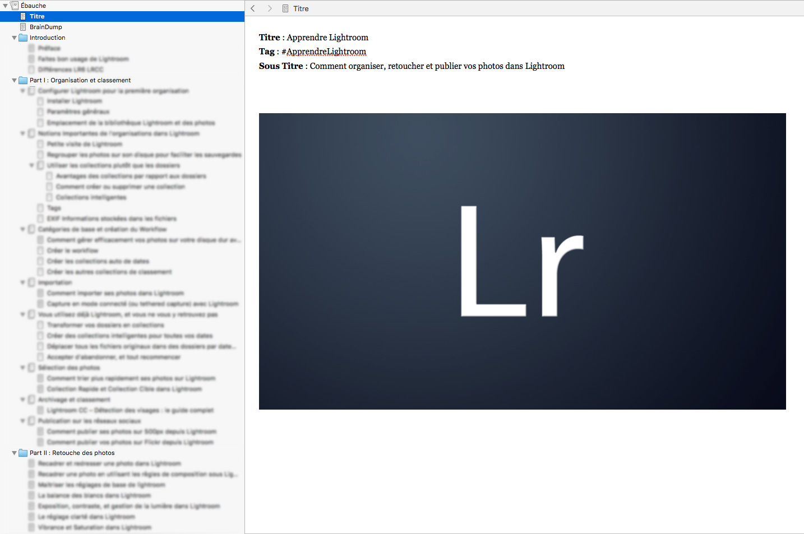Click the folder icon of Part I : Organisation
The height and width of the screenshot is (534, 804).
coord(22,80)
